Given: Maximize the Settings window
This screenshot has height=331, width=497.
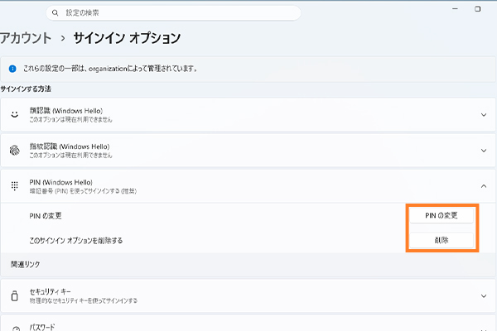Looking at the screenshot, I should pos(477,9).
